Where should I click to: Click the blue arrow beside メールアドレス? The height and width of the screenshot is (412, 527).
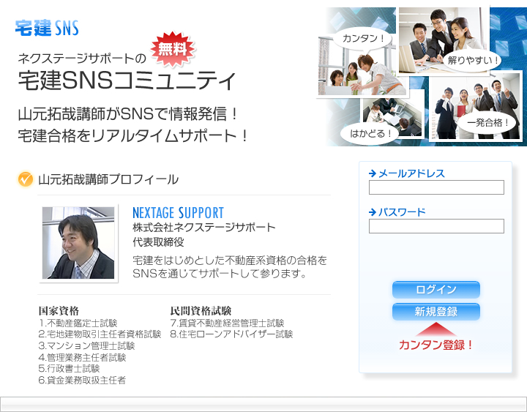[373, 173]
